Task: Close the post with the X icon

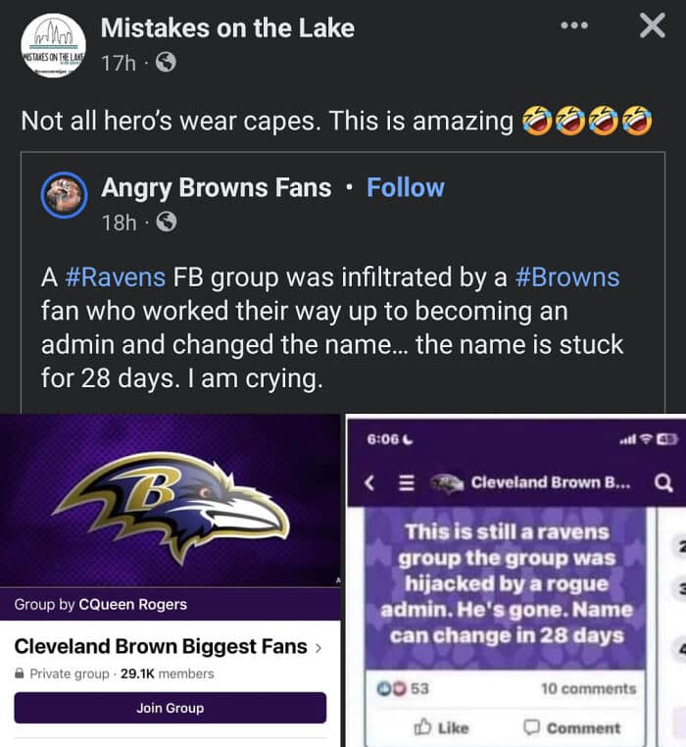Action: (652, 26)
